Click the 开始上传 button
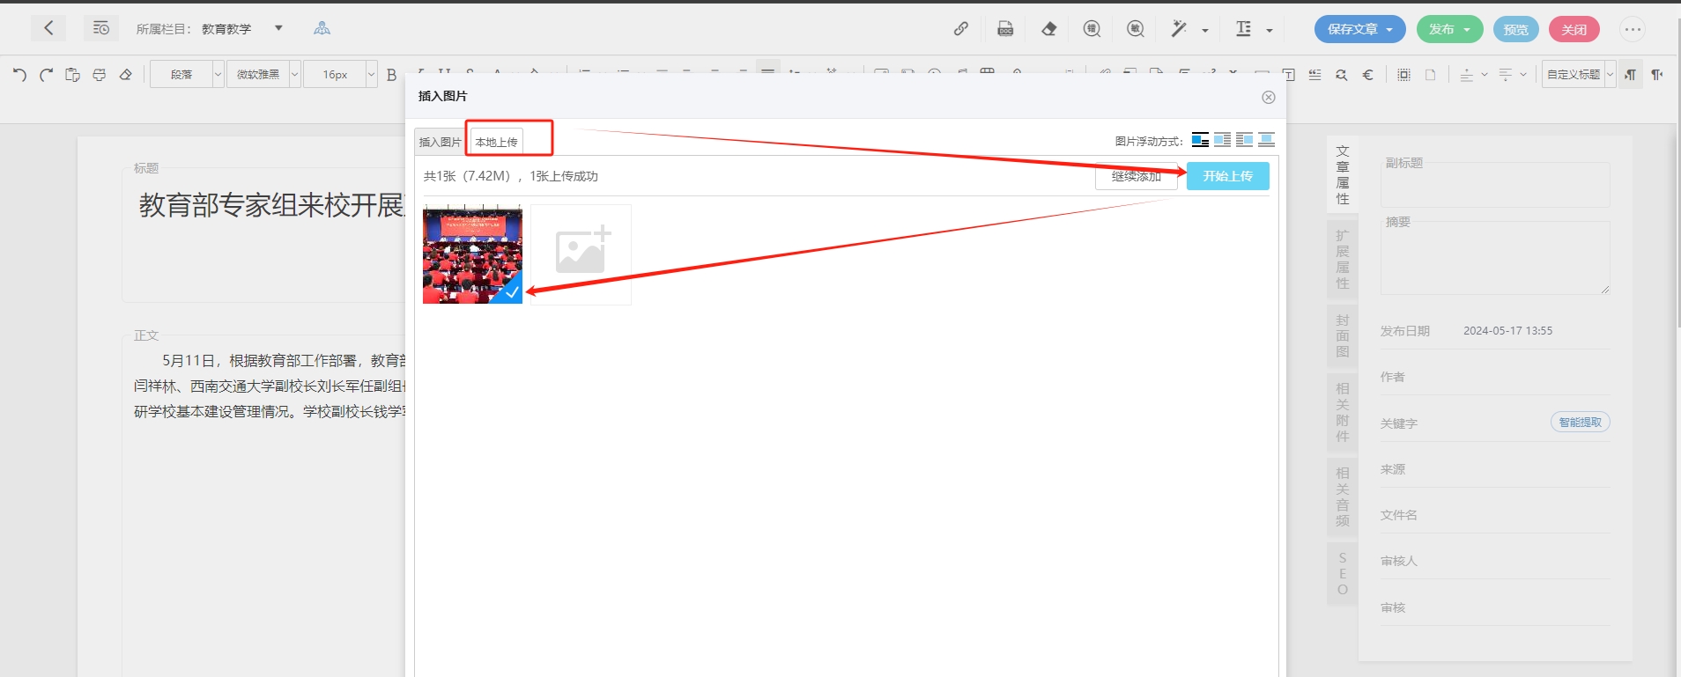The width and height of the screenshot is (1681, 677). [x=1227, y=176]
